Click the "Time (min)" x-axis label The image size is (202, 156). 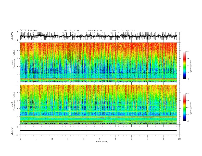pyautogui.click(x=102, y=141)
